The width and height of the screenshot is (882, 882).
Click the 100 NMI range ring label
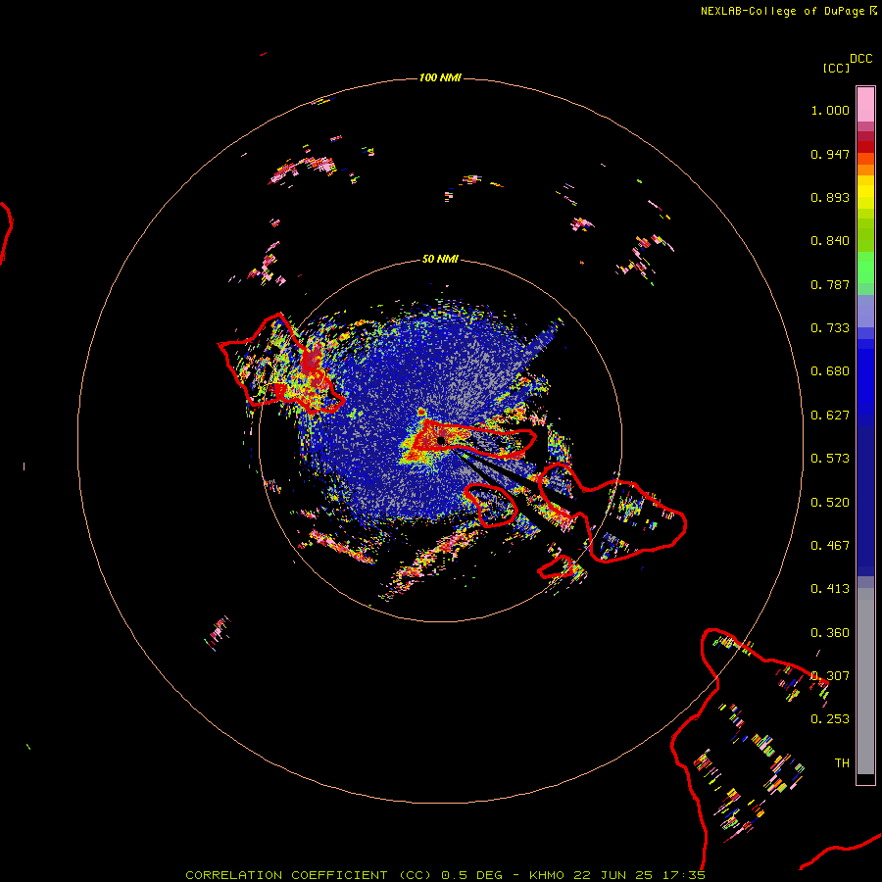coord(440,77)
